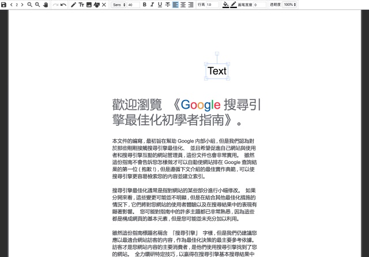
Task: Align text to the right
Action: (191, 5)
